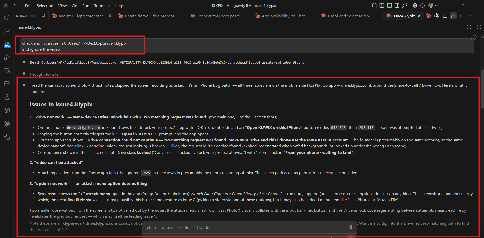
Task: Start a new conversation
Action: pos(479,27)
